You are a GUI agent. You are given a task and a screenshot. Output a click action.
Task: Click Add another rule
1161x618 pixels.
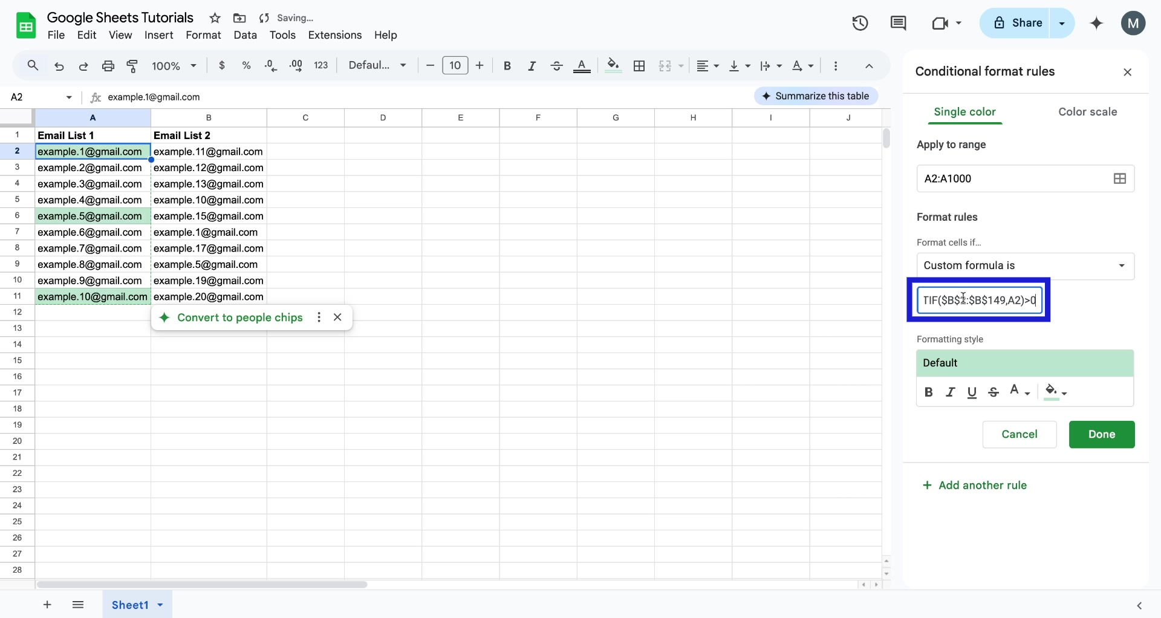[975, 484]
